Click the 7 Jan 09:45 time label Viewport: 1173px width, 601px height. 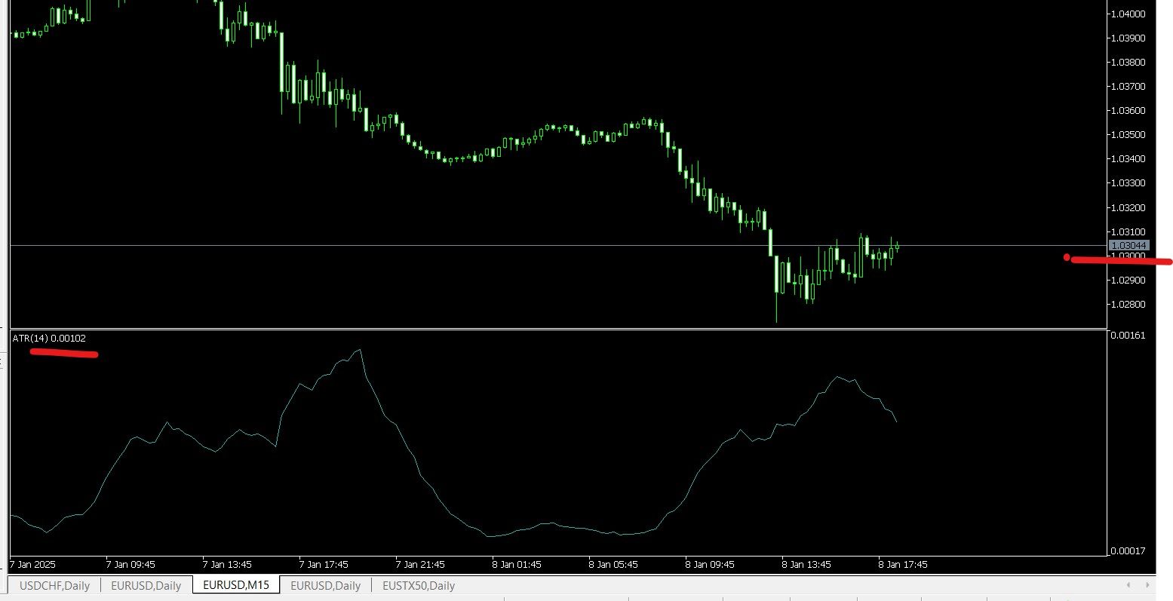click(x=131, y=564)
